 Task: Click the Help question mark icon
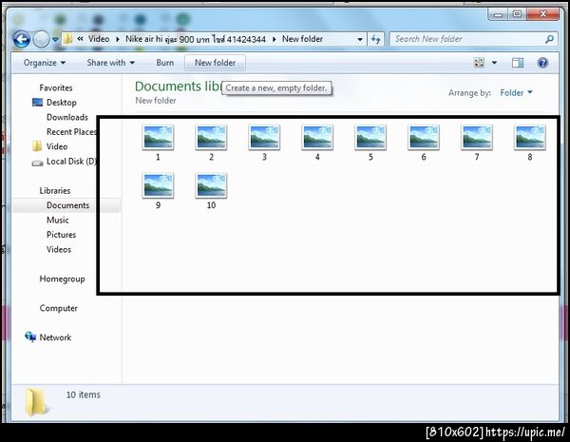tap(542, 63)
